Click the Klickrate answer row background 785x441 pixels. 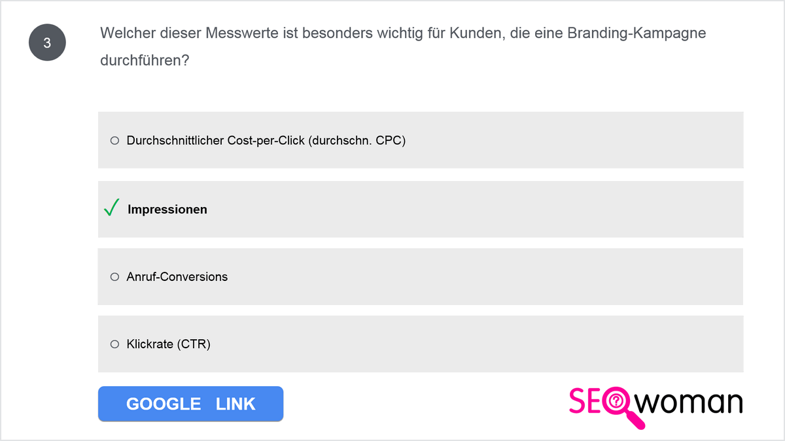click(421, 344)
